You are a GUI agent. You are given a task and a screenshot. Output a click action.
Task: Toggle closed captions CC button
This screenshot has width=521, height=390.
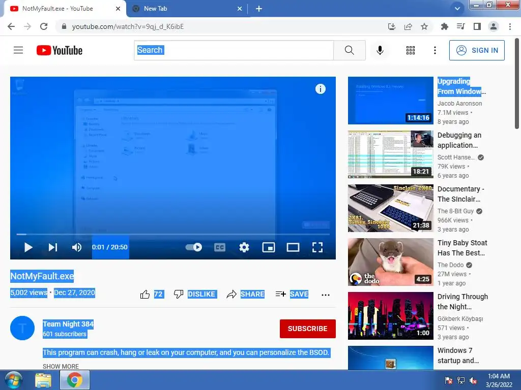click(x=220, y=247)
